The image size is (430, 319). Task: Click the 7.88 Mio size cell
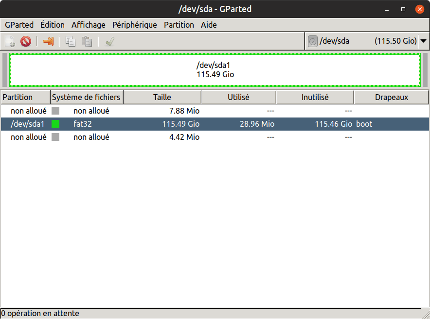tap(184, 111)
